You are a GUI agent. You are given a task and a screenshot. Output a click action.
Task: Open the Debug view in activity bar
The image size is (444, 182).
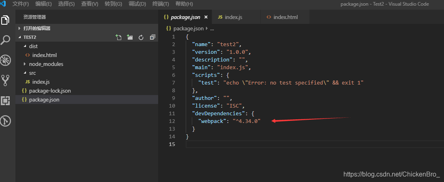(x=5, y=60)
